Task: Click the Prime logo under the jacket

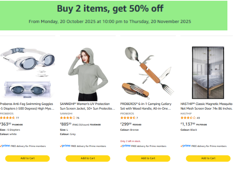Action: (x=65, y=146)
